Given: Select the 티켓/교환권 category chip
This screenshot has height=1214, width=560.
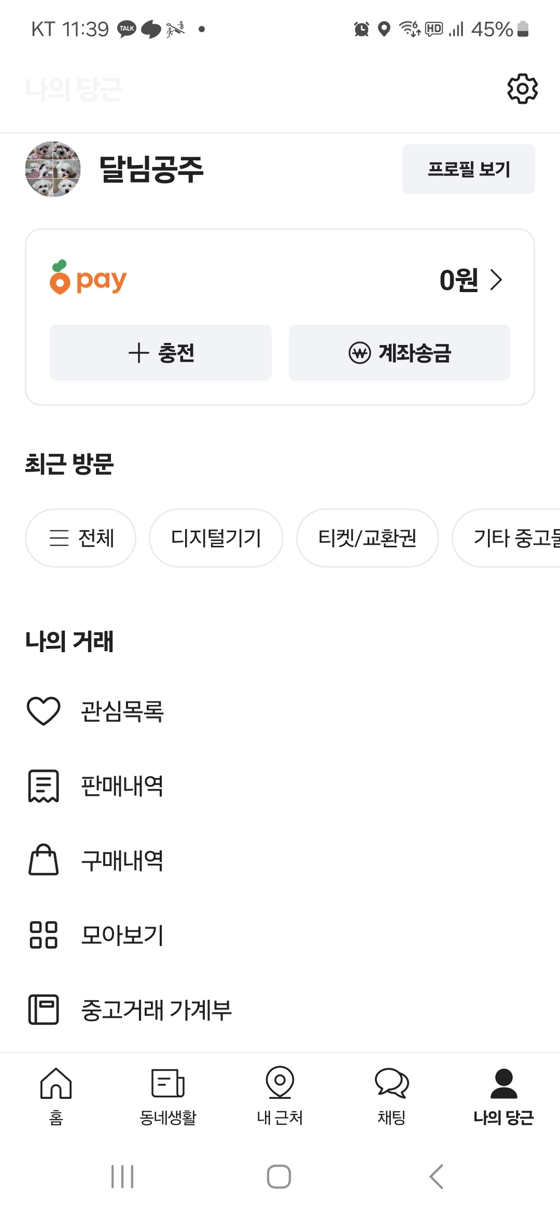Looking at the screenshot, I should tap(367, 538).
